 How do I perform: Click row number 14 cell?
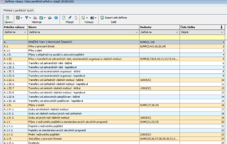(x=202, y=97)
